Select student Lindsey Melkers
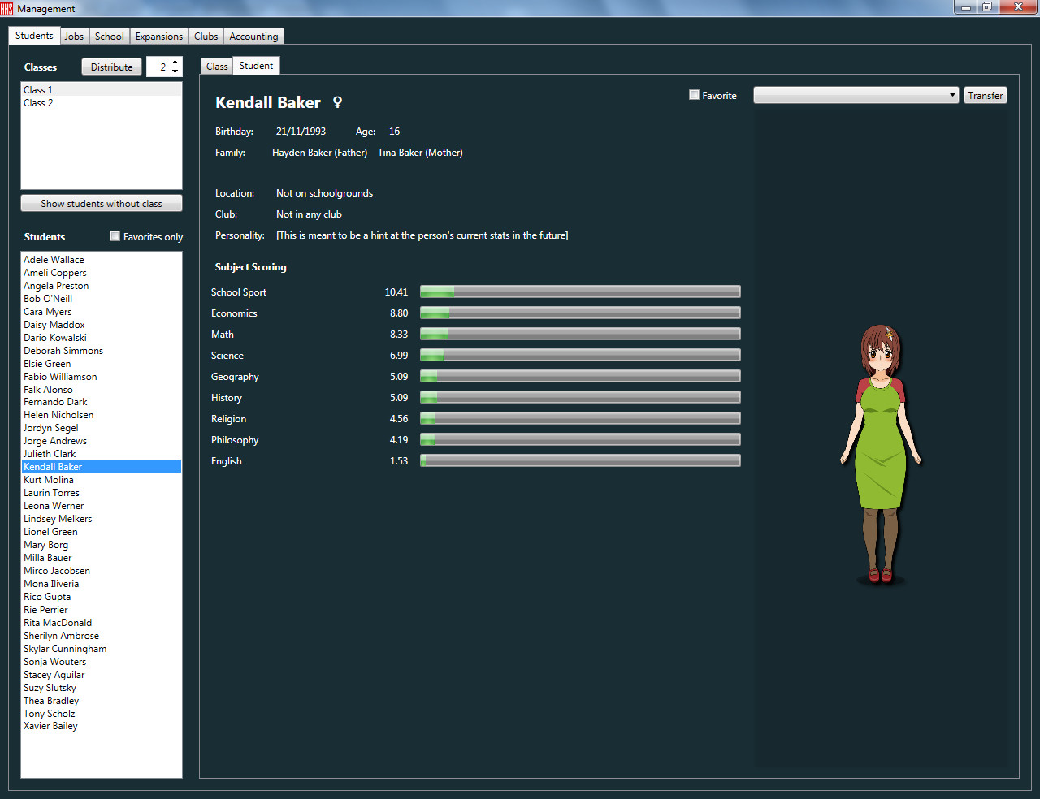This screenshot has width=1040, height=799. pos(102,518)
